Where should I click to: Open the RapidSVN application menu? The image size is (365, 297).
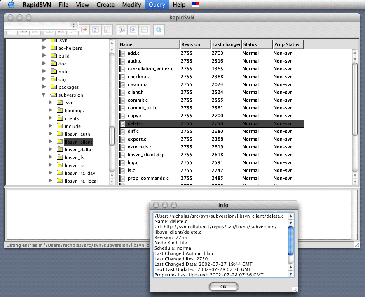pyautogui.click(x=37, y=5)
